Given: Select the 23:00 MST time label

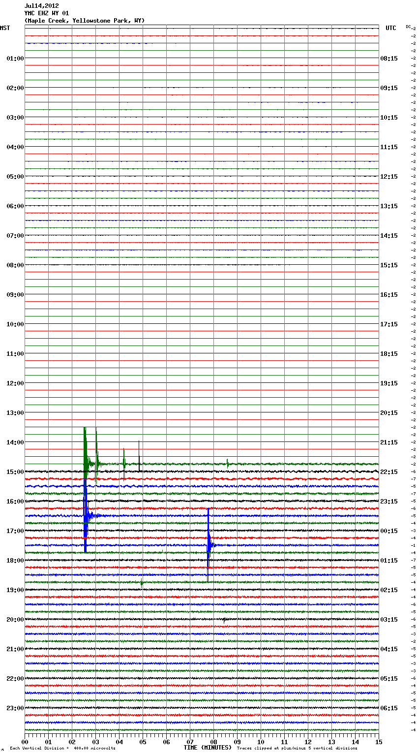Looking at the screenshot, I should tap(15, 708).
